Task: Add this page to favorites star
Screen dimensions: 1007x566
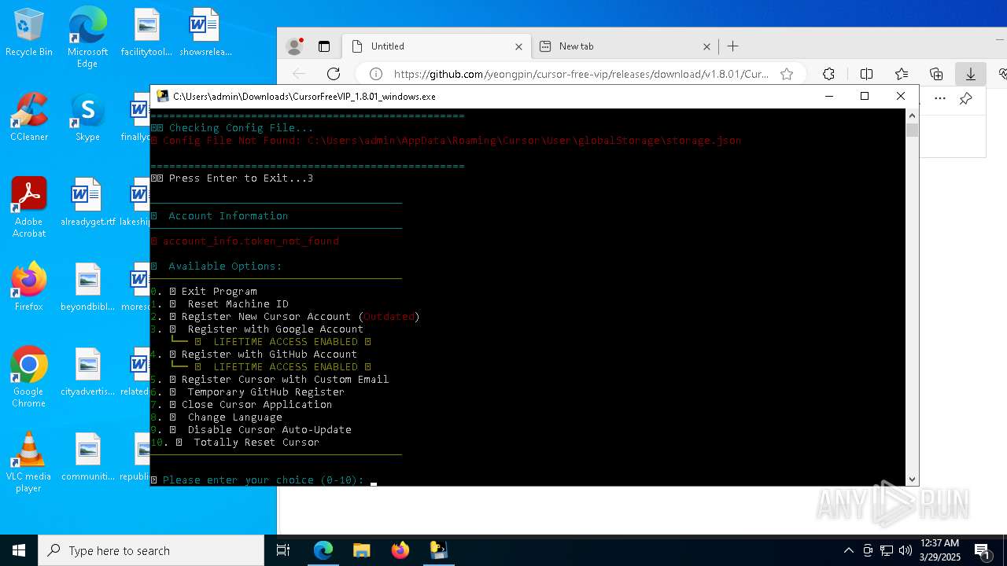Action: pyautogui.click(x=787, y=74)
